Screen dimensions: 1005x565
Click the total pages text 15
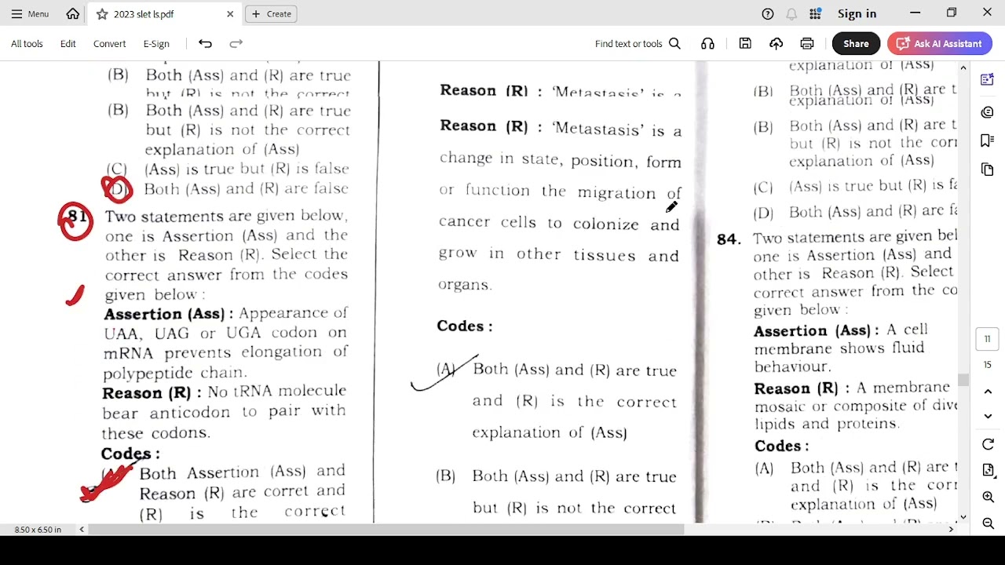[988, 365]
